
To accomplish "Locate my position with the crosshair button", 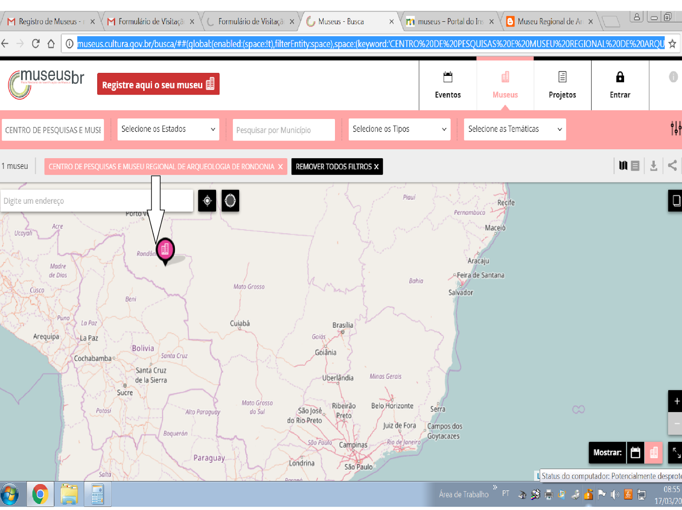I will click(x=207, y=201).
